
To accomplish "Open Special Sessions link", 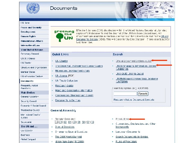I will [x=65, y=127].
